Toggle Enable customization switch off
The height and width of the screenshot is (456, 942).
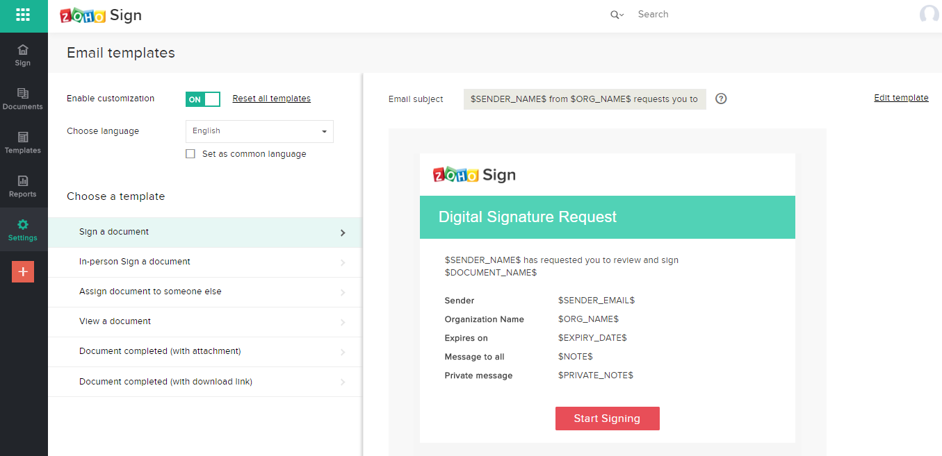(202, 99)
